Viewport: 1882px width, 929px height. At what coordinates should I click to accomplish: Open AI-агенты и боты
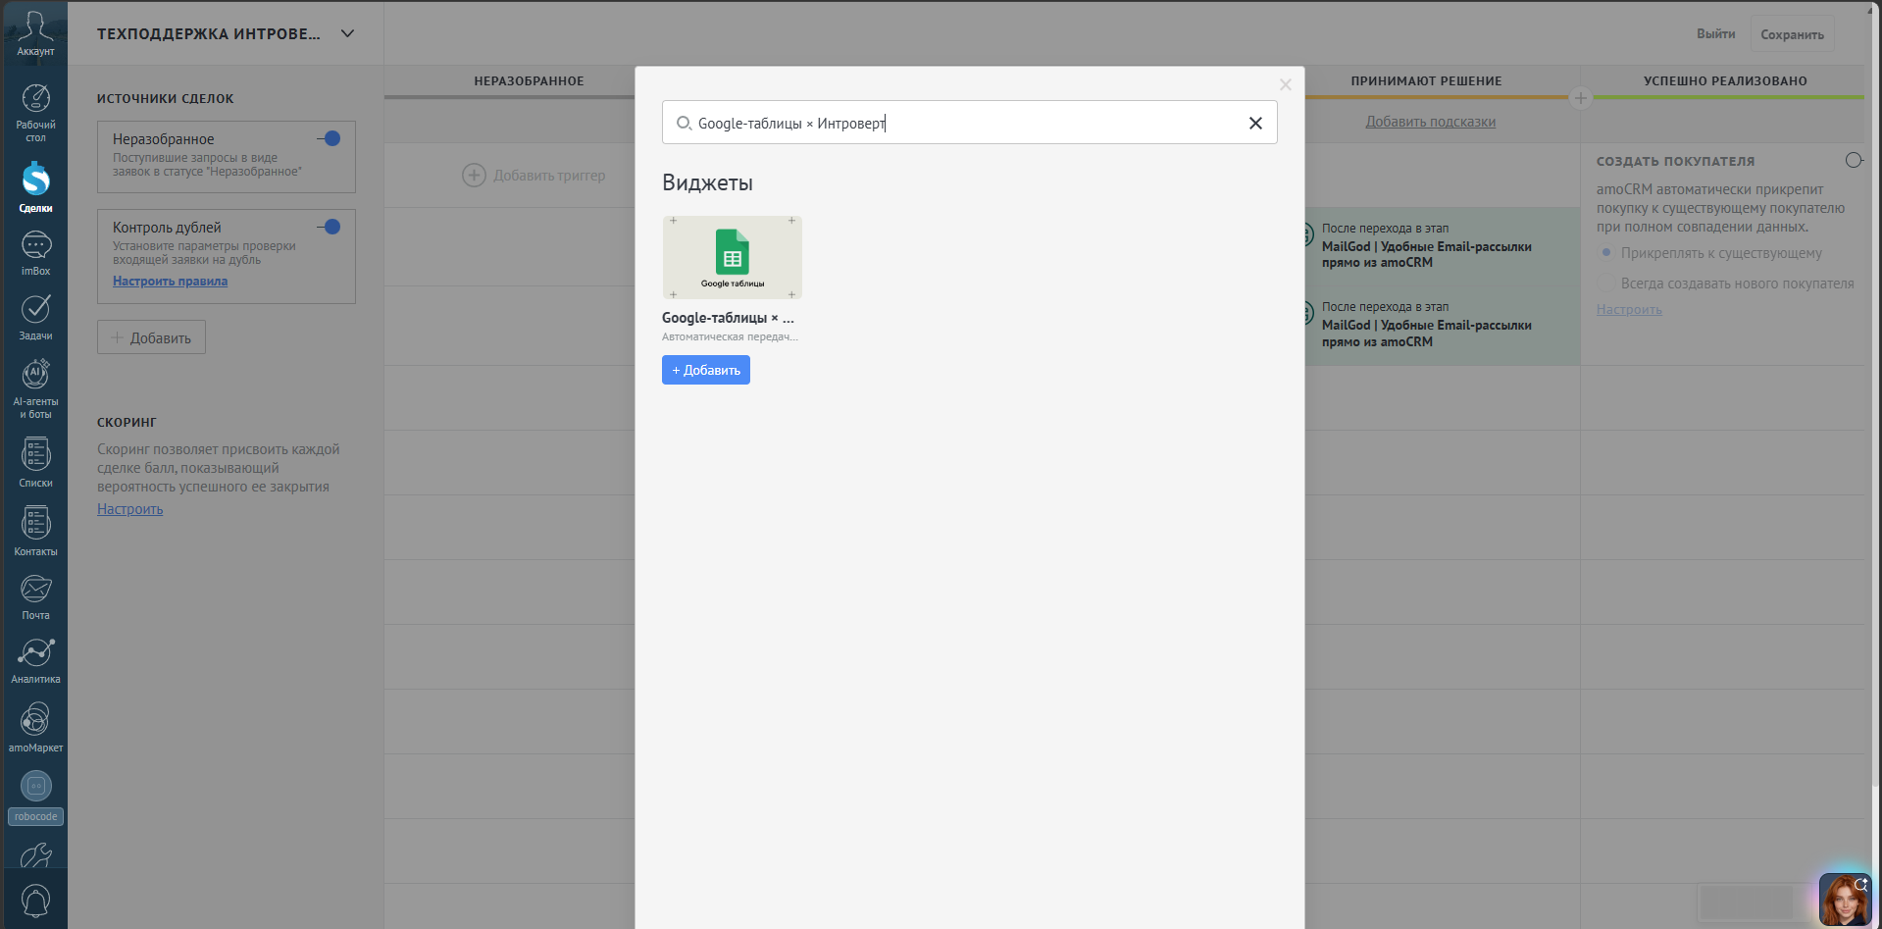click(35, 388)
